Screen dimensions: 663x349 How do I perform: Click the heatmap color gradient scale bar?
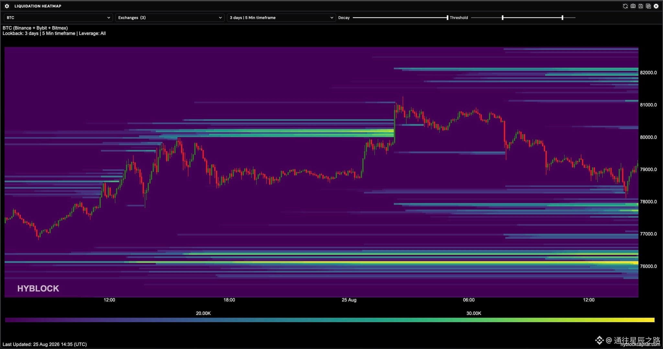click(x=330, y=320)
